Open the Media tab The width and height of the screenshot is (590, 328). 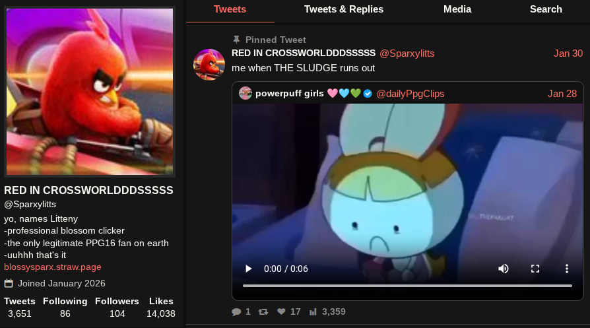tap(457, 9)
